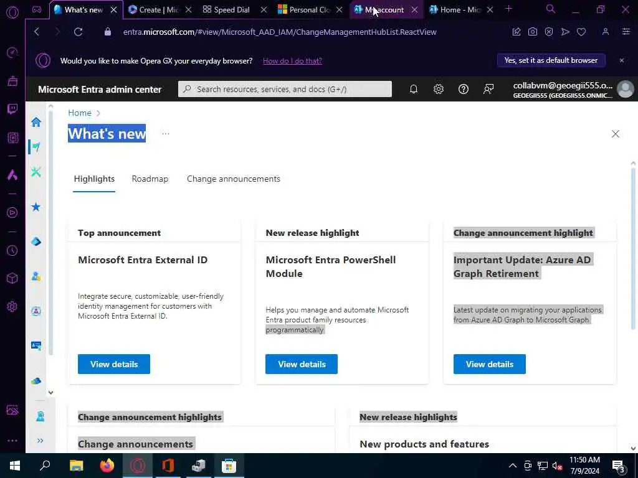
Task: Select the What's new flag sidebar icon
Action: [x=36, y=147]
